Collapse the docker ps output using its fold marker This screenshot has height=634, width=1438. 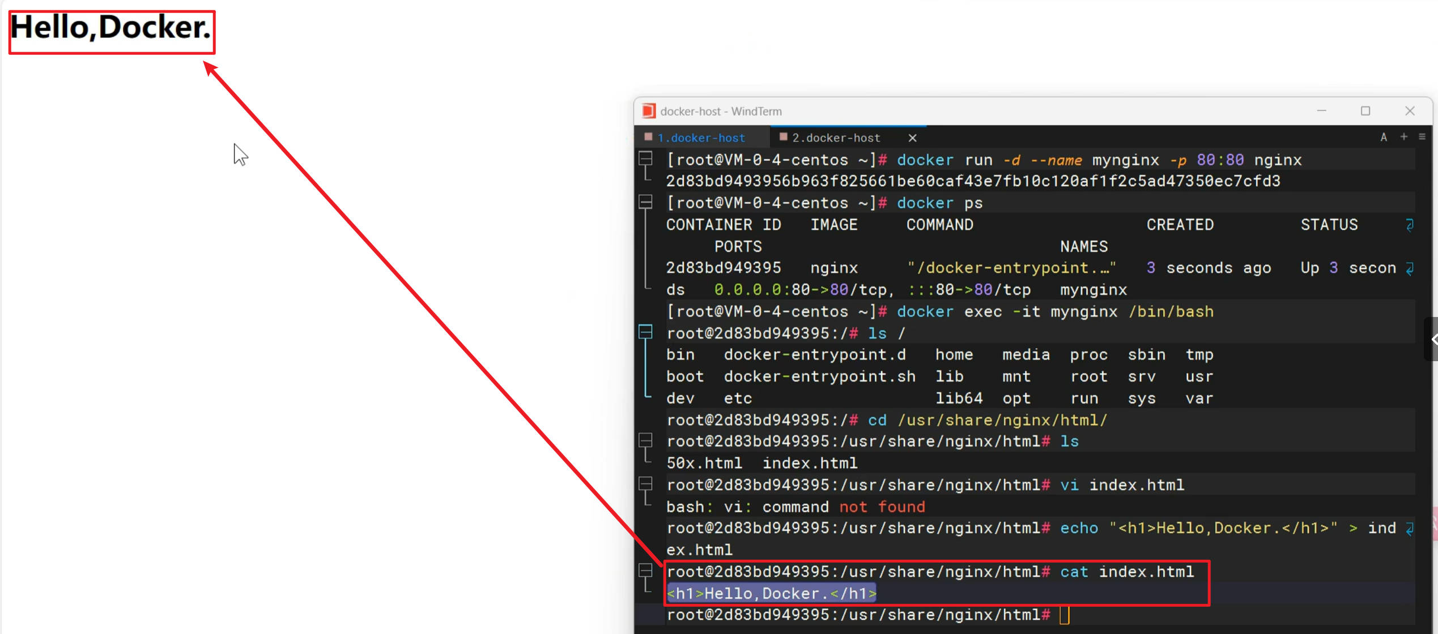point(646,202)
